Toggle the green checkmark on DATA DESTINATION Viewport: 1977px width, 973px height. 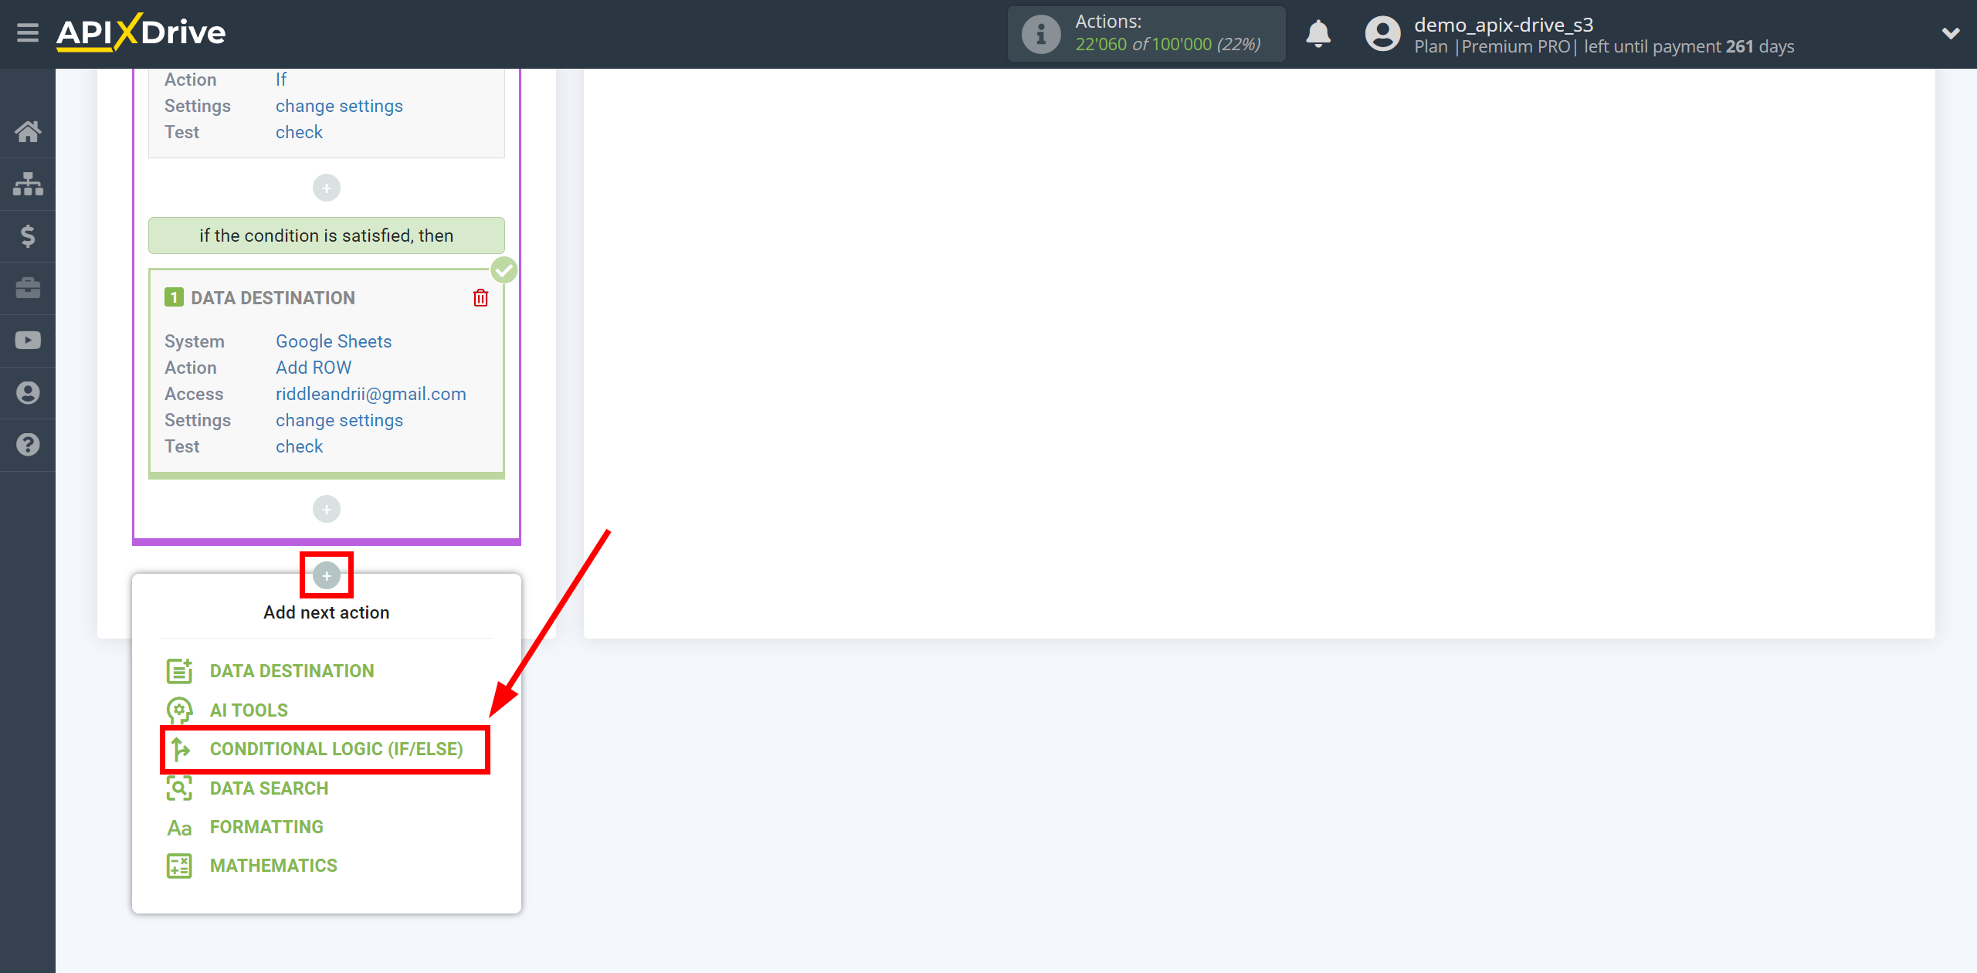point(503,270)
